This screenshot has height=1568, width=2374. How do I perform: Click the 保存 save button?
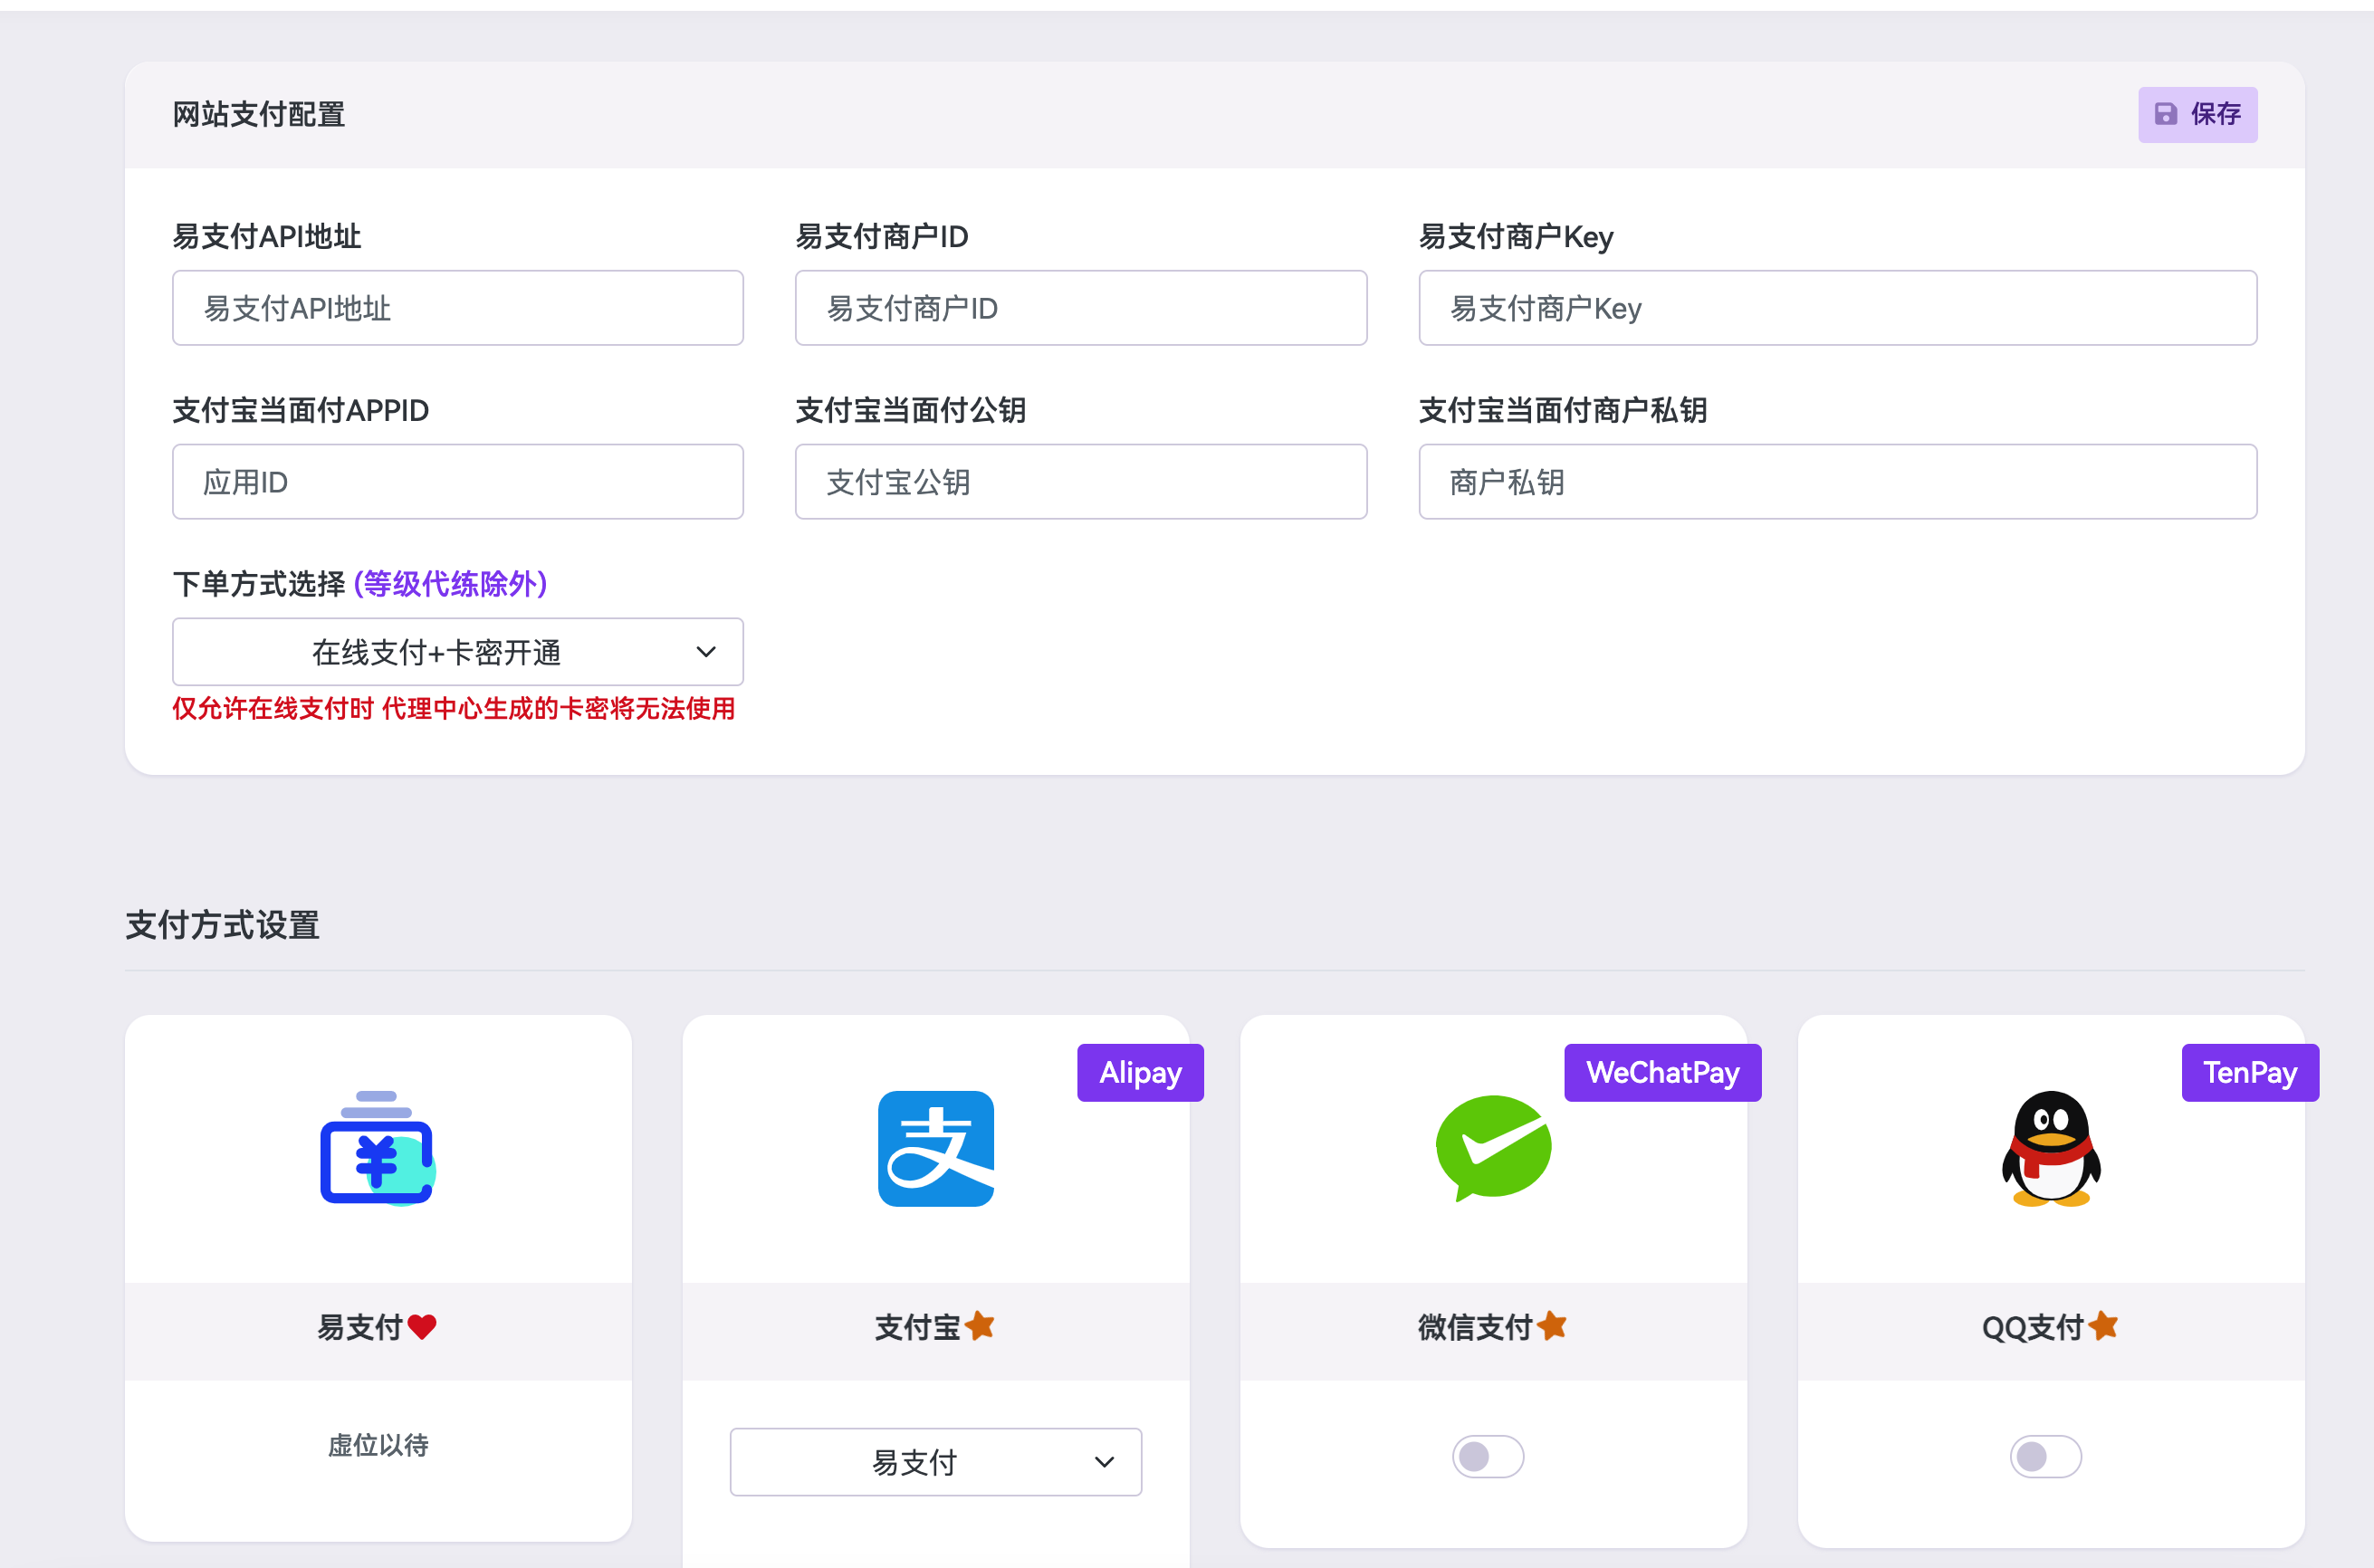(x=2197, y=114)
